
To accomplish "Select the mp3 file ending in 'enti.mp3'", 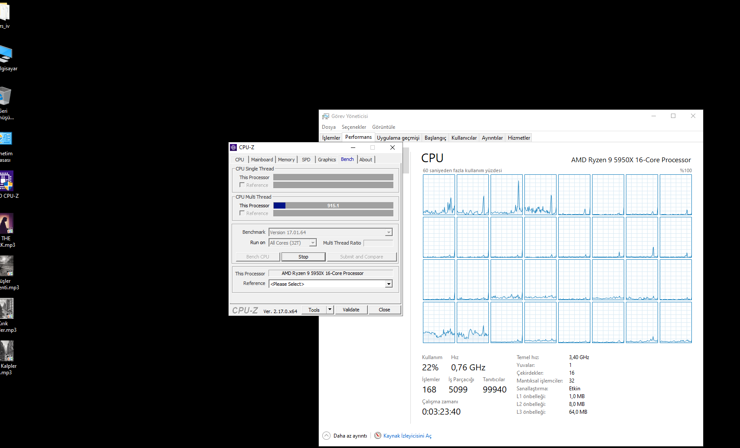I will point(7,266).
